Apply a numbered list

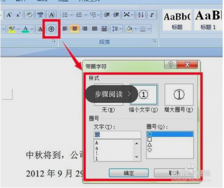pos(79,15)
